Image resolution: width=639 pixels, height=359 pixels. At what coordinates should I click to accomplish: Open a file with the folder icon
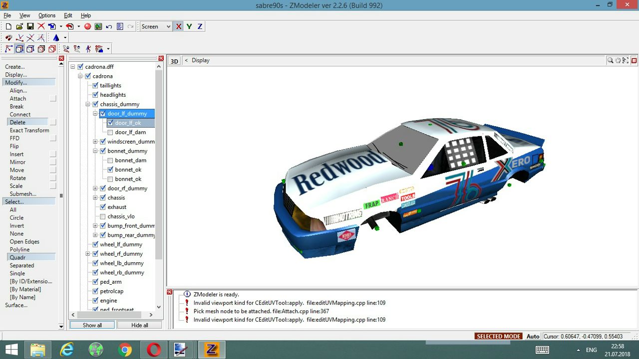(19, 26)
